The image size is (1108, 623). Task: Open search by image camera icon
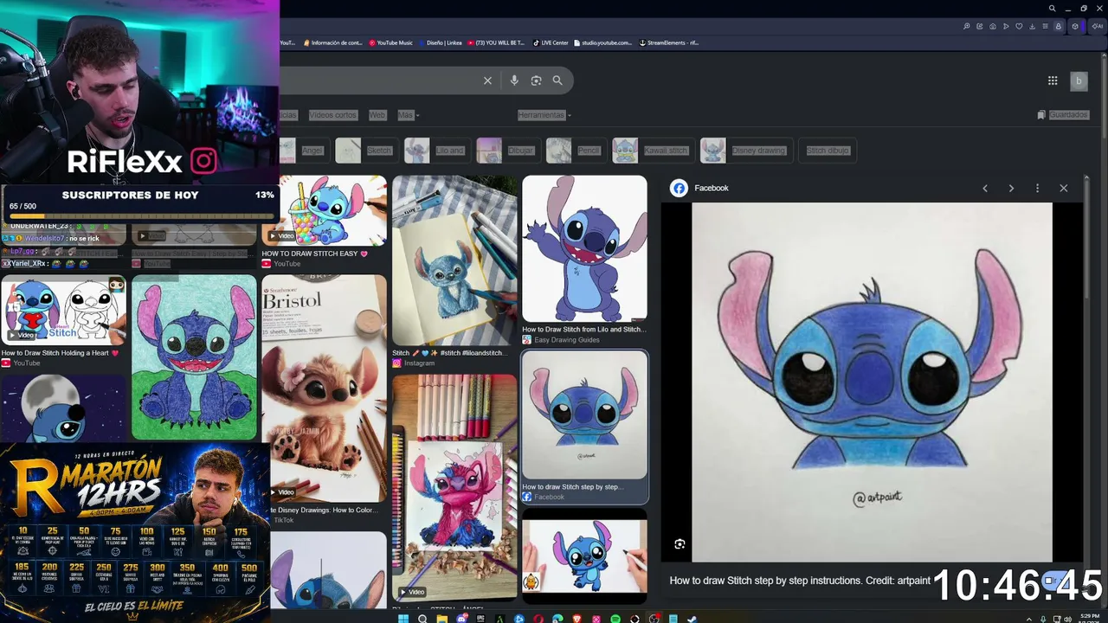pos(536,80)
